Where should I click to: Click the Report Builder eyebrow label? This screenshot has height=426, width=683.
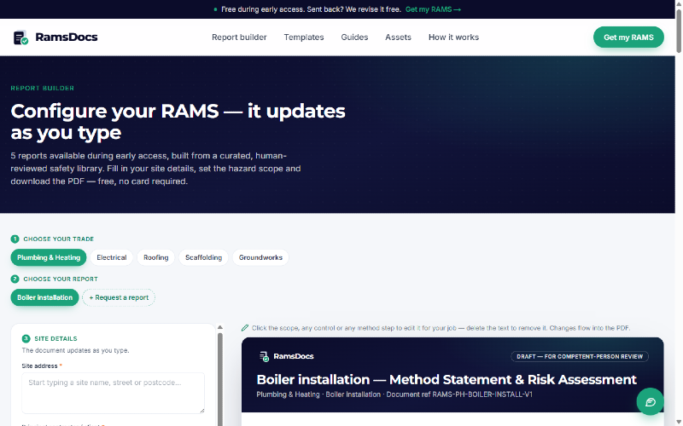click(42, 89)
